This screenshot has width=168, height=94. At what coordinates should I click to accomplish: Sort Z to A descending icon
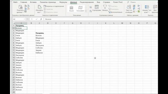(91, 11)
